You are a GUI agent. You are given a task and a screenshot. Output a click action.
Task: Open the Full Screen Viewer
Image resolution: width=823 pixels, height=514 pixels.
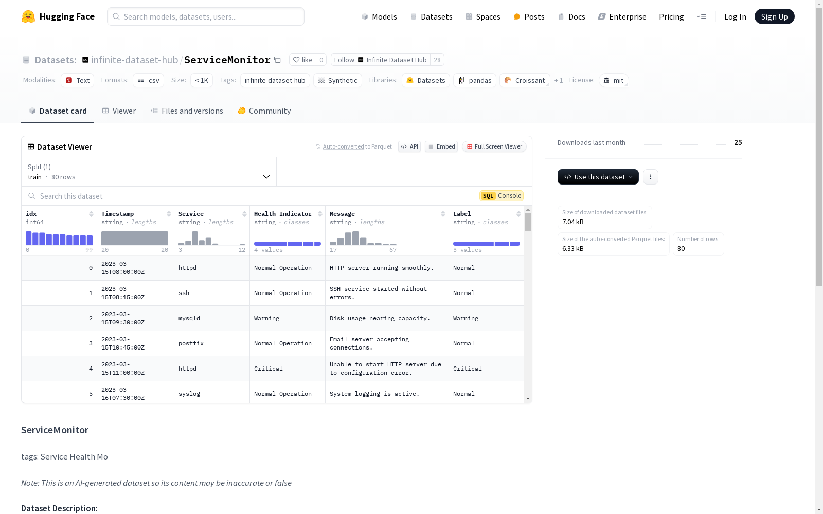pyautogui.click(x=494, y=146)
